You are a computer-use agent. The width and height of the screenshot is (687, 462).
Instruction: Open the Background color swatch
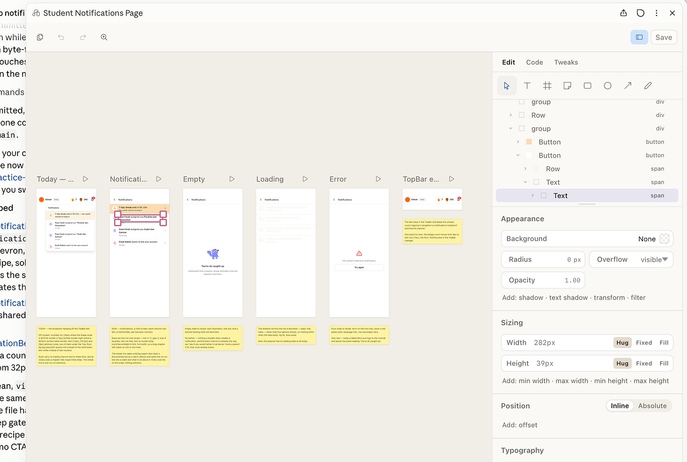(664, 239)
